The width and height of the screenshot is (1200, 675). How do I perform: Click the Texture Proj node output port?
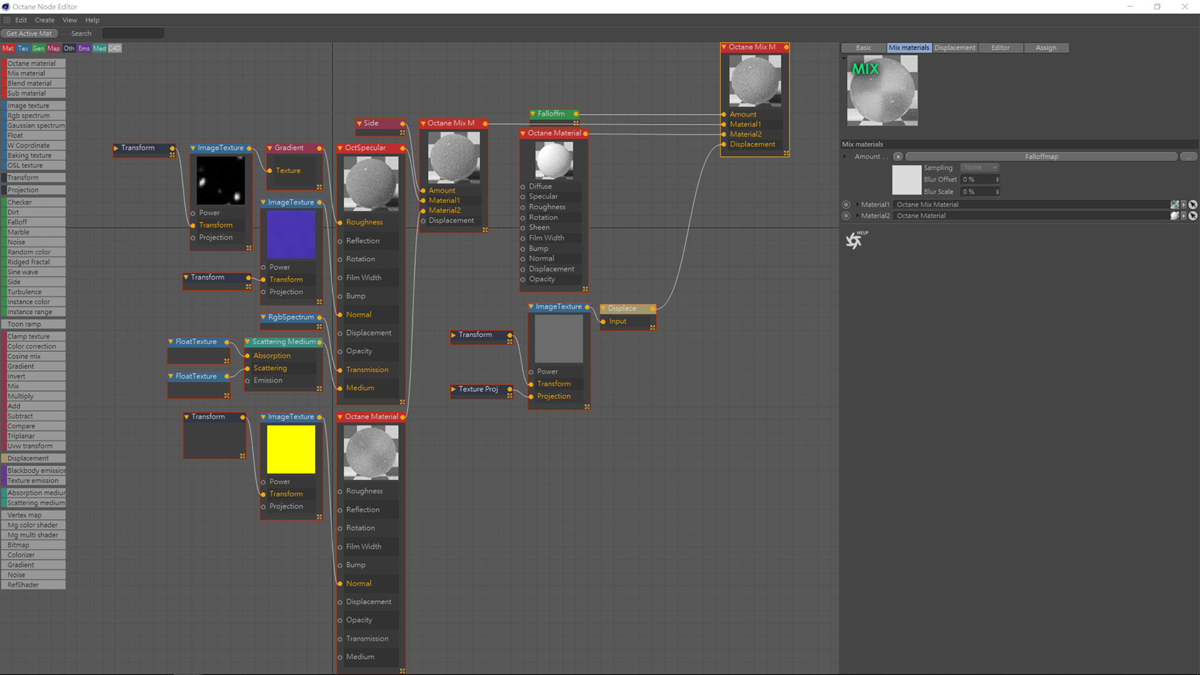click(x=509, y=389)
